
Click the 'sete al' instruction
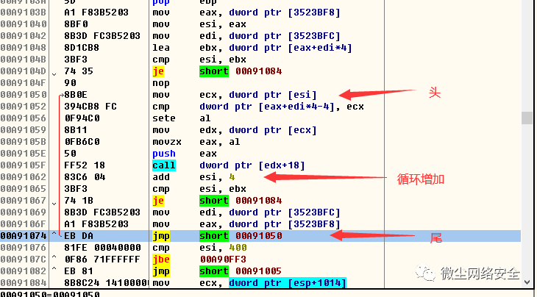[182, 118]
